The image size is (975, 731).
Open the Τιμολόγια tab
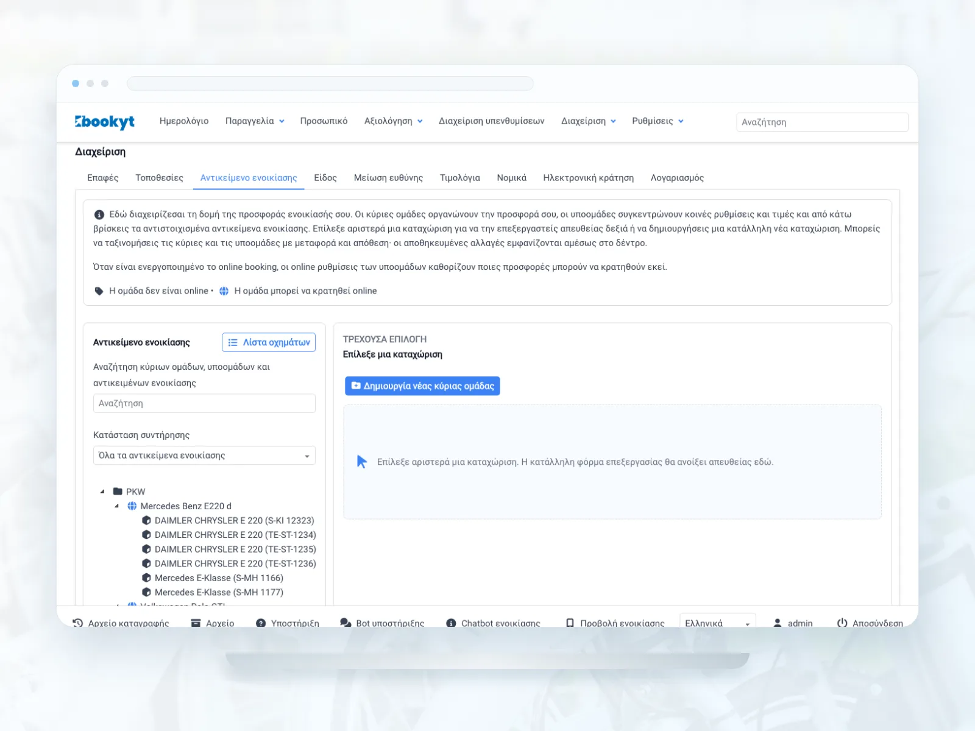(460, 178)
